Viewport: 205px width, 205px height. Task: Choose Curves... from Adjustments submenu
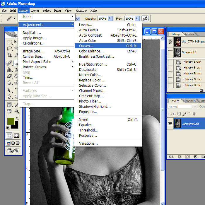click(x=86, y=46)
